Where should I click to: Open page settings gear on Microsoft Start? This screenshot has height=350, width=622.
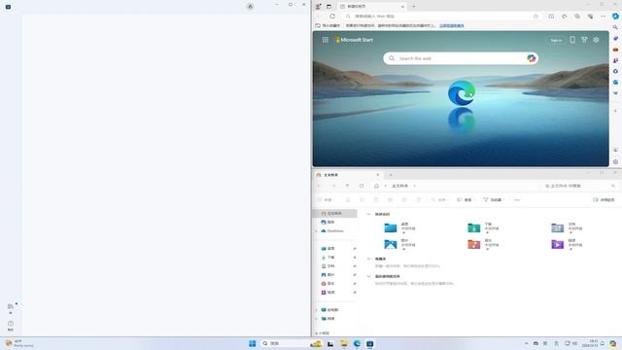[596, 40]
